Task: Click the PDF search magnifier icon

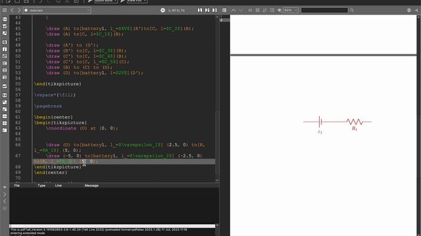Action: [352, 10]
